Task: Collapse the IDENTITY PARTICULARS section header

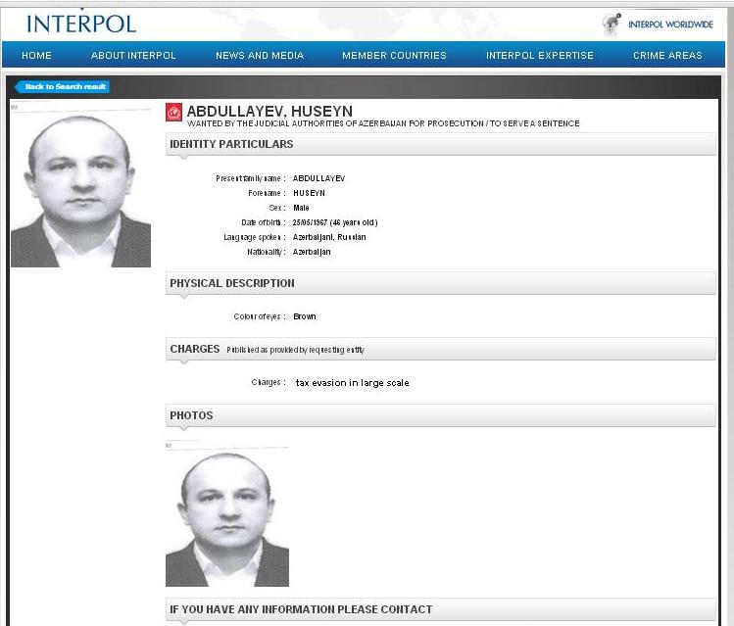Action: click(x=440, y=144)
